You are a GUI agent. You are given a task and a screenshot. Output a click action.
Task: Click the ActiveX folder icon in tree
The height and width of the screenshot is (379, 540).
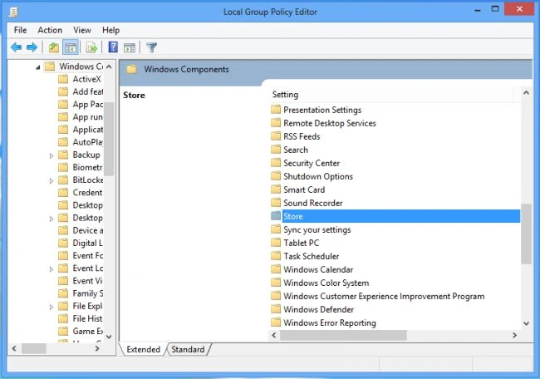pyautogui.click(x=63, y=79)
